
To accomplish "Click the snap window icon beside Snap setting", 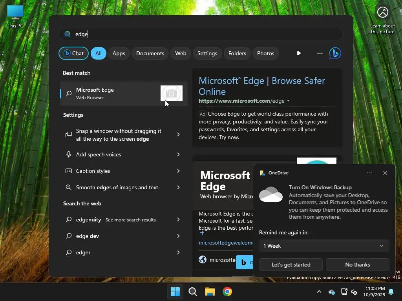I will tap(69, 135).
